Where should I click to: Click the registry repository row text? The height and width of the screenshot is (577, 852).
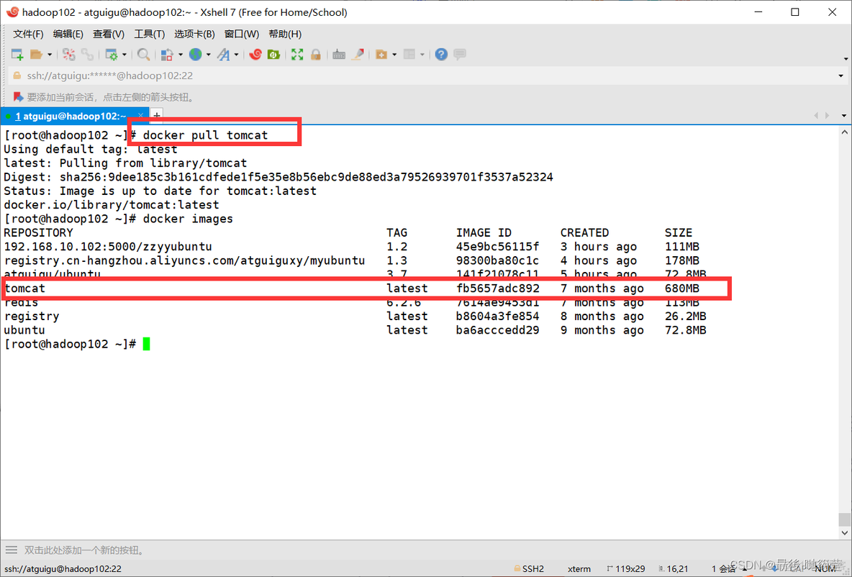tap(32, 317)
